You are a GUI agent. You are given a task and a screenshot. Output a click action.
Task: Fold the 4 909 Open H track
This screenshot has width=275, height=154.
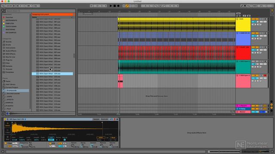click(238, 61)
